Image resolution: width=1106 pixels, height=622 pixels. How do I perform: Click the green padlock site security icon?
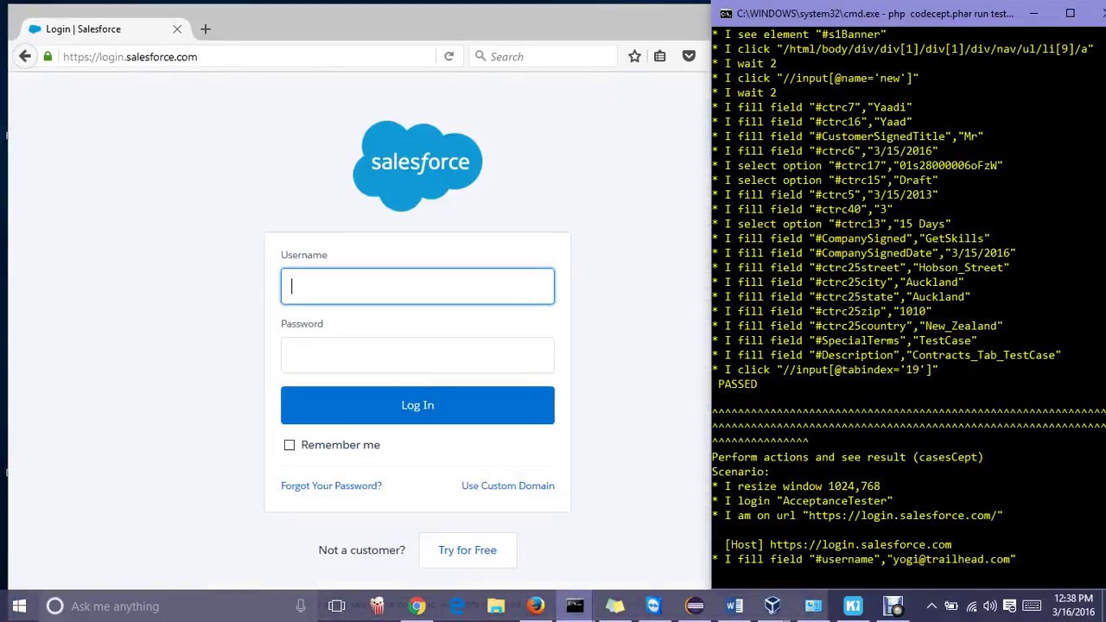(x=48, y=56)
